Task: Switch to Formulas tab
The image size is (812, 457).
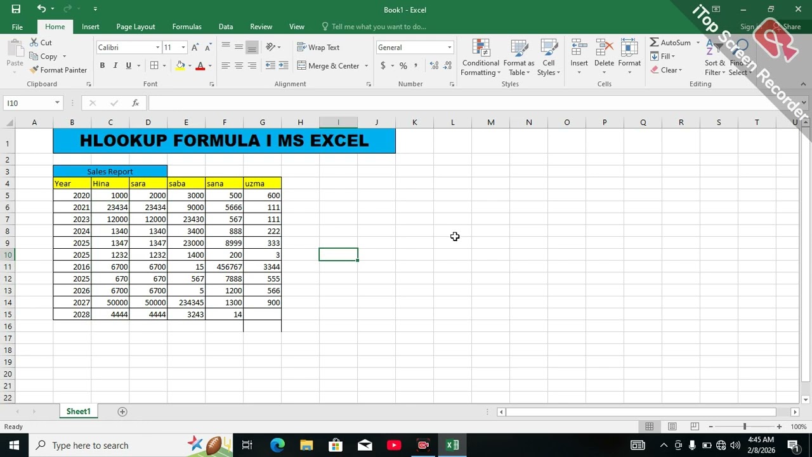Action: pos(187,27)
